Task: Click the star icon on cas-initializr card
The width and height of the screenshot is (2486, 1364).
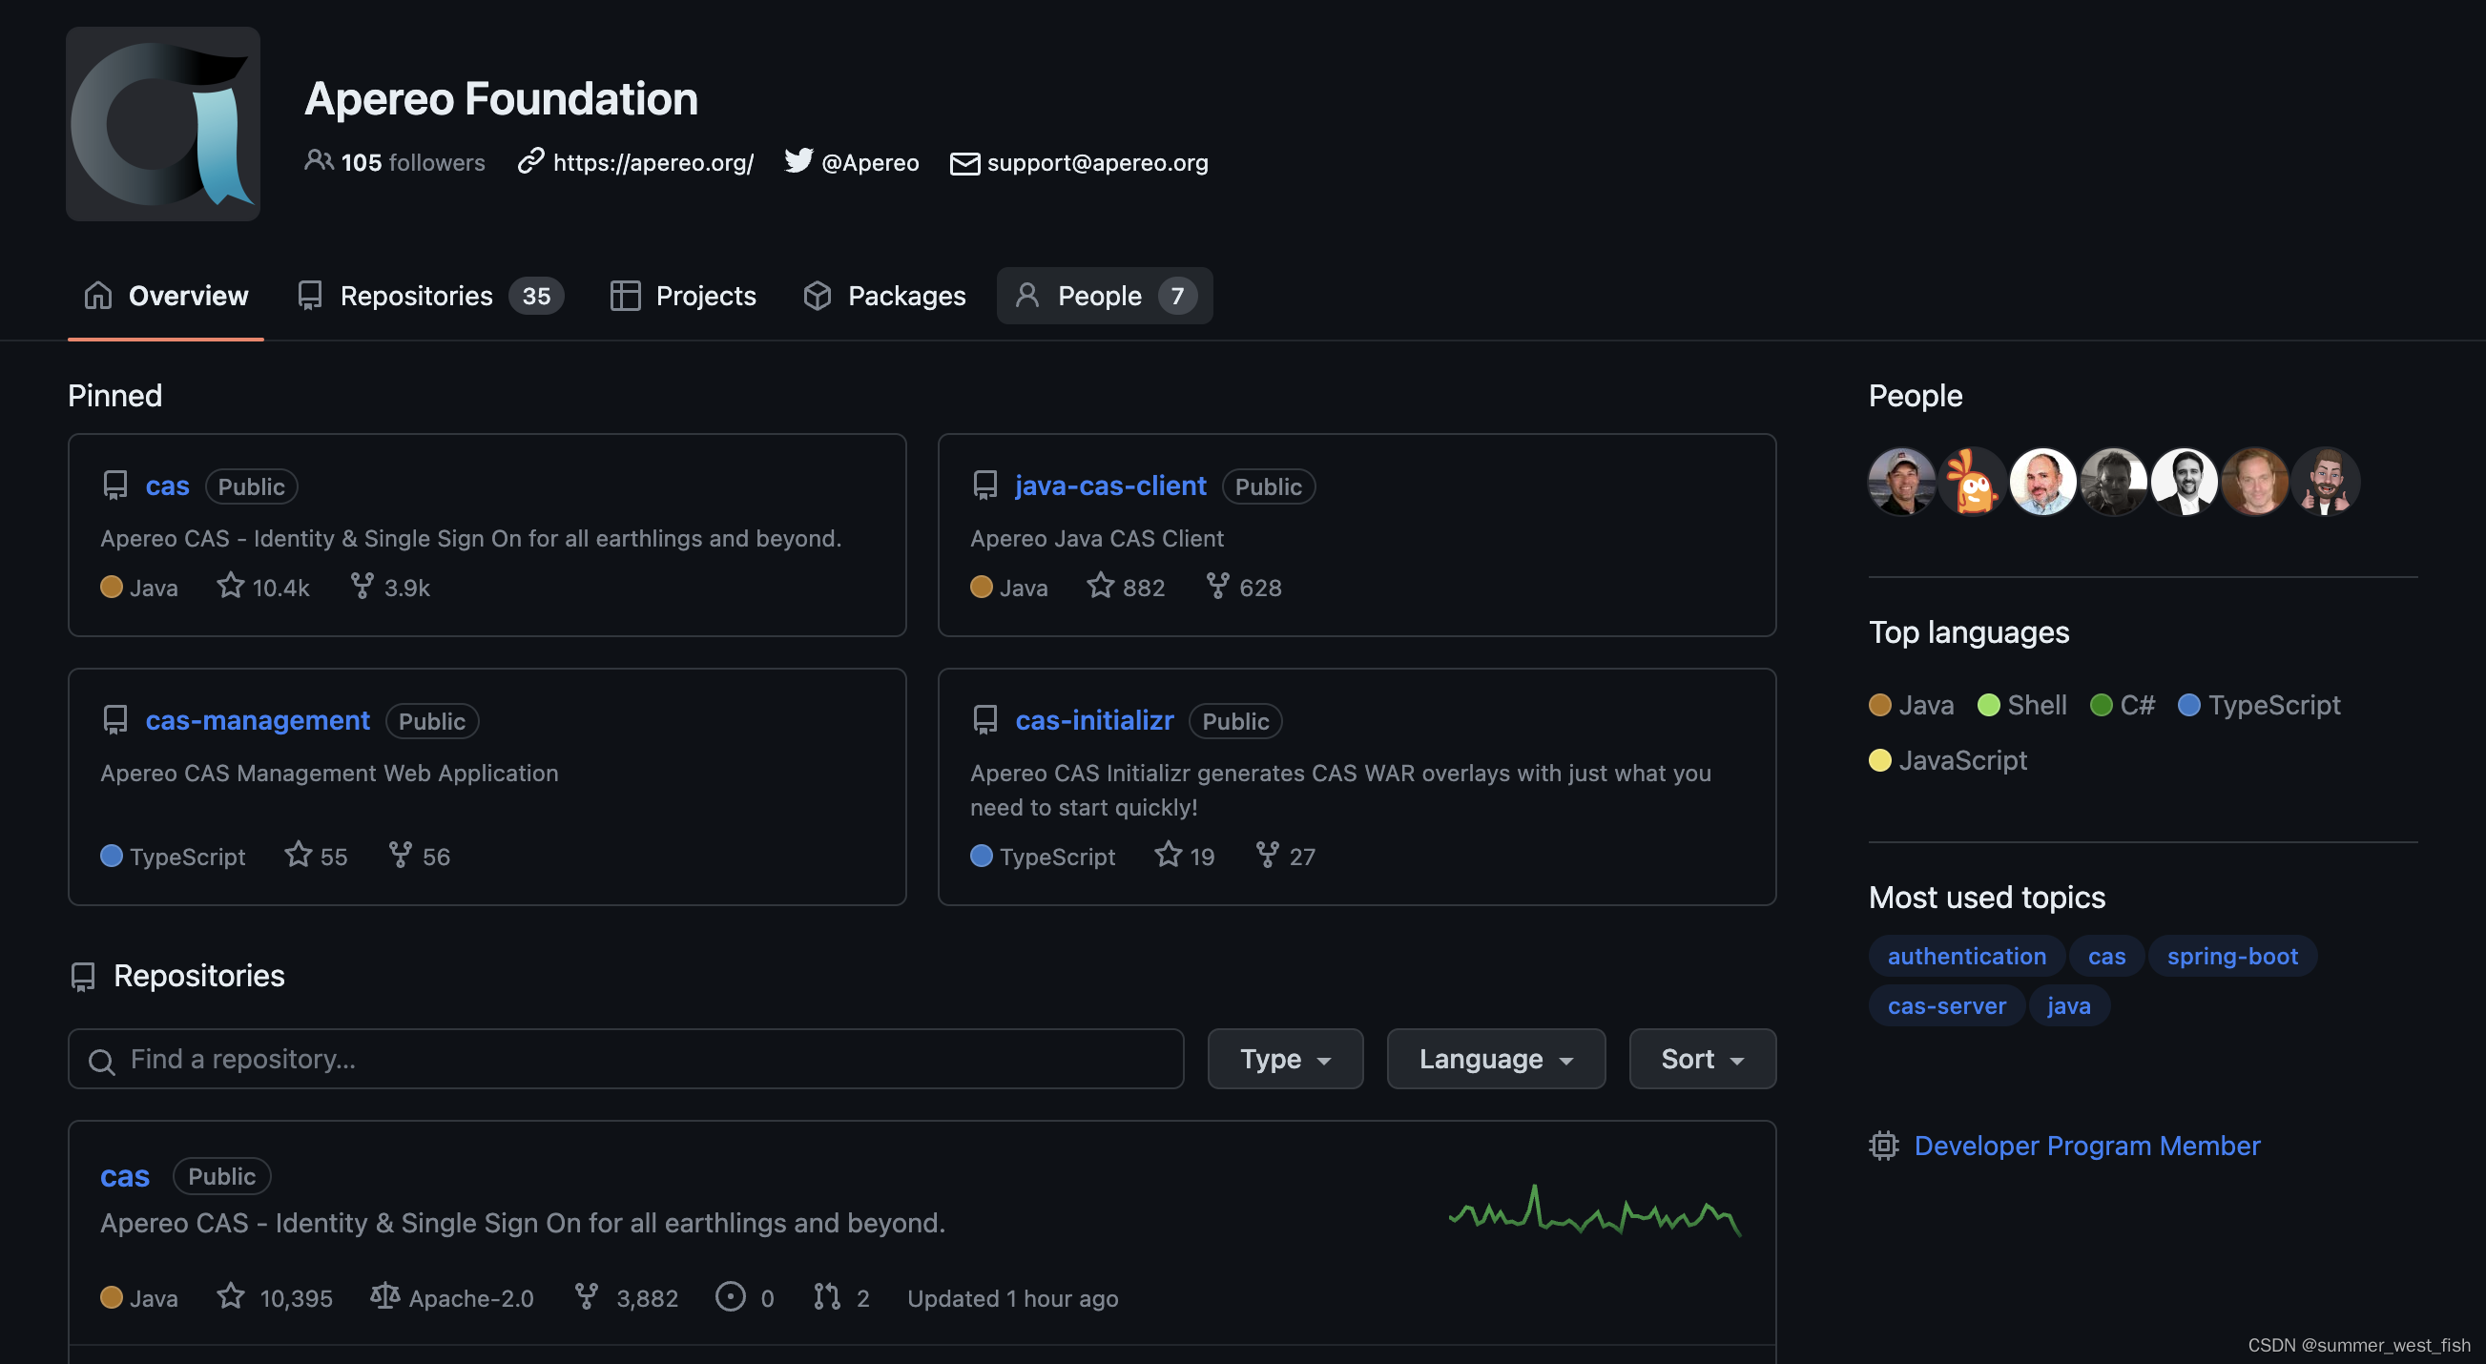Action: pos(1168,855)
